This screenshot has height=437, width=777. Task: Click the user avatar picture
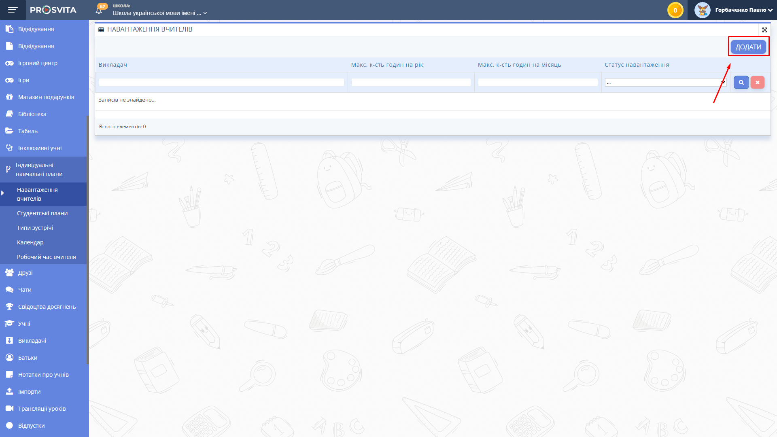click(x=702, y=10)
